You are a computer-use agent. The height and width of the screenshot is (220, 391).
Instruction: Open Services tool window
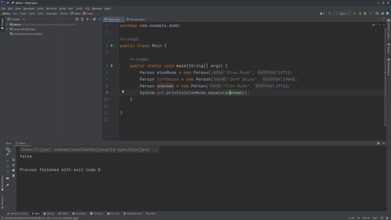coord(113,213)
